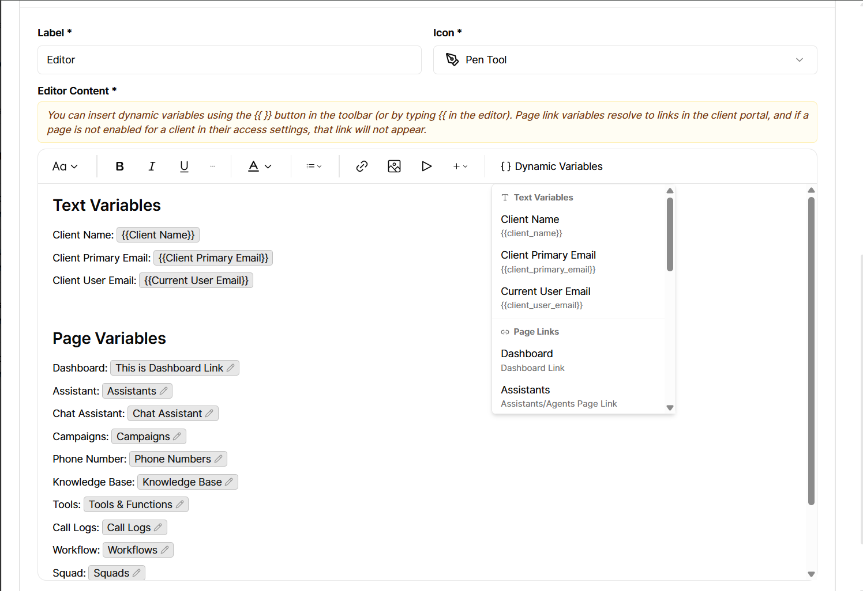Open the text color dropdown
Screen dimensions: 863x591
[260, 166]
